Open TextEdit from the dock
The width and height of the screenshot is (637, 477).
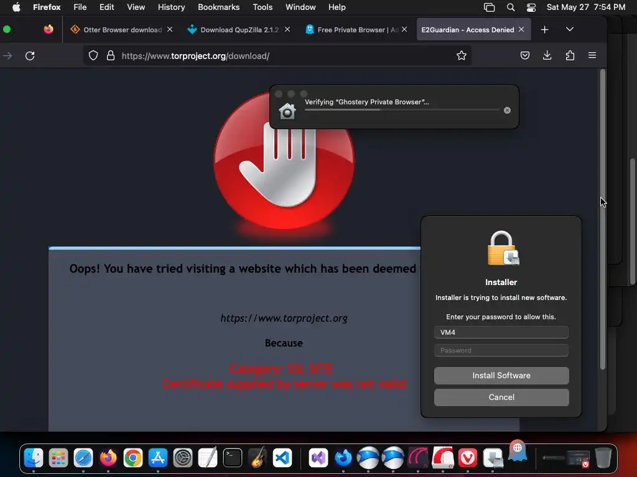[208, 458]
